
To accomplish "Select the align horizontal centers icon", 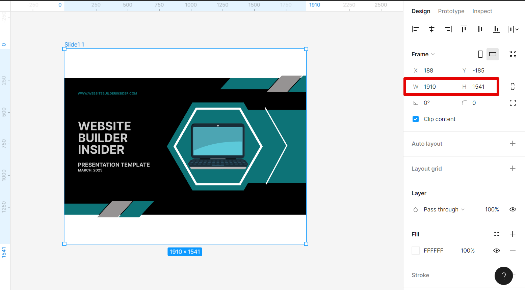I will 431,29.
